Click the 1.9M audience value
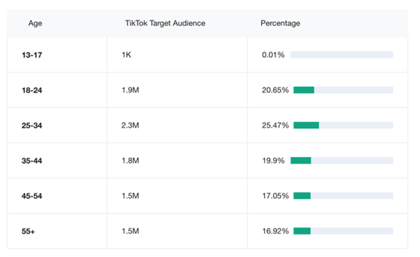Image resolution: width=420 pixels, height=257 pixels. coord(130,90)
